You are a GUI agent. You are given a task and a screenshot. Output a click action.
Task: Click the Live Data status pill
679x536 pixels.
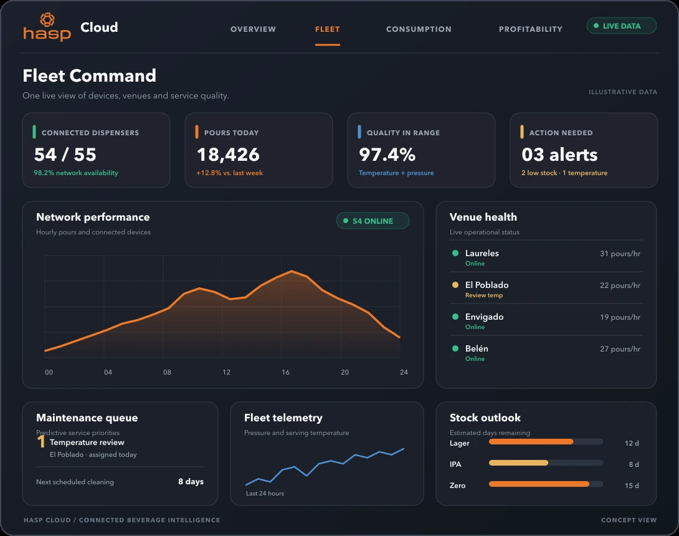pyautogui.click(x=622, y=26)
